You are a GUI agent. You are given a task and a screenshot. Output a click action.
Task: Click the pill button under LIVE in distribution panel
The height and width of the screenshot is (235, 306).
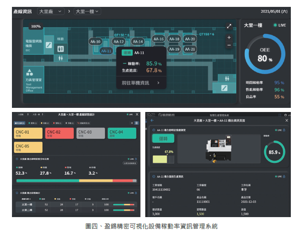(130, 163)
